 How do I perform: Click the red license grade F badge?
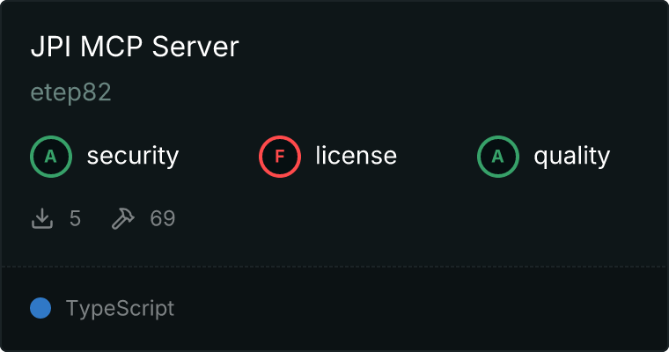click(280, 157)
